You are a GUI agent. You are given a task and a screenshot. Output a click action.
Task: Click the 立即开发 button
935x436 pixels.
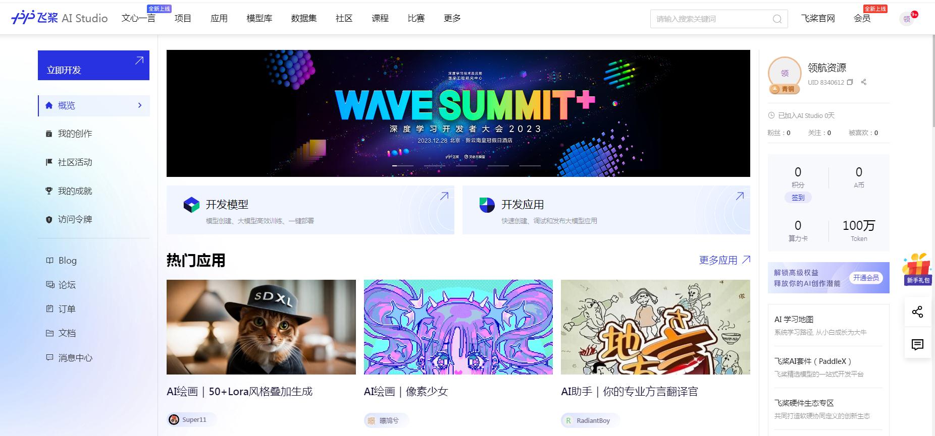[93, 65]
